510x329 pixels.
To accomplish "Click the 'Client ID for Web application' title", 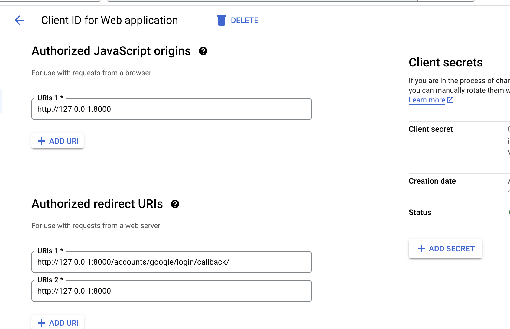I will tap(109, 20).
